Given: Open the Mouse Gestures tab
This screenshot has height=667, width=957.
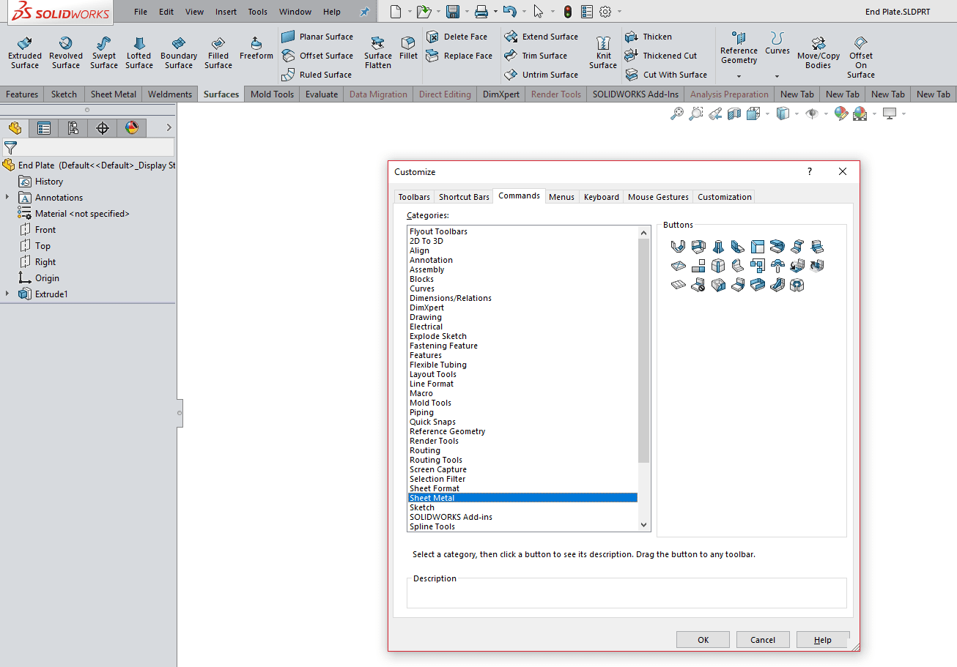Looking at the screenshot, I should pos(658,197).
